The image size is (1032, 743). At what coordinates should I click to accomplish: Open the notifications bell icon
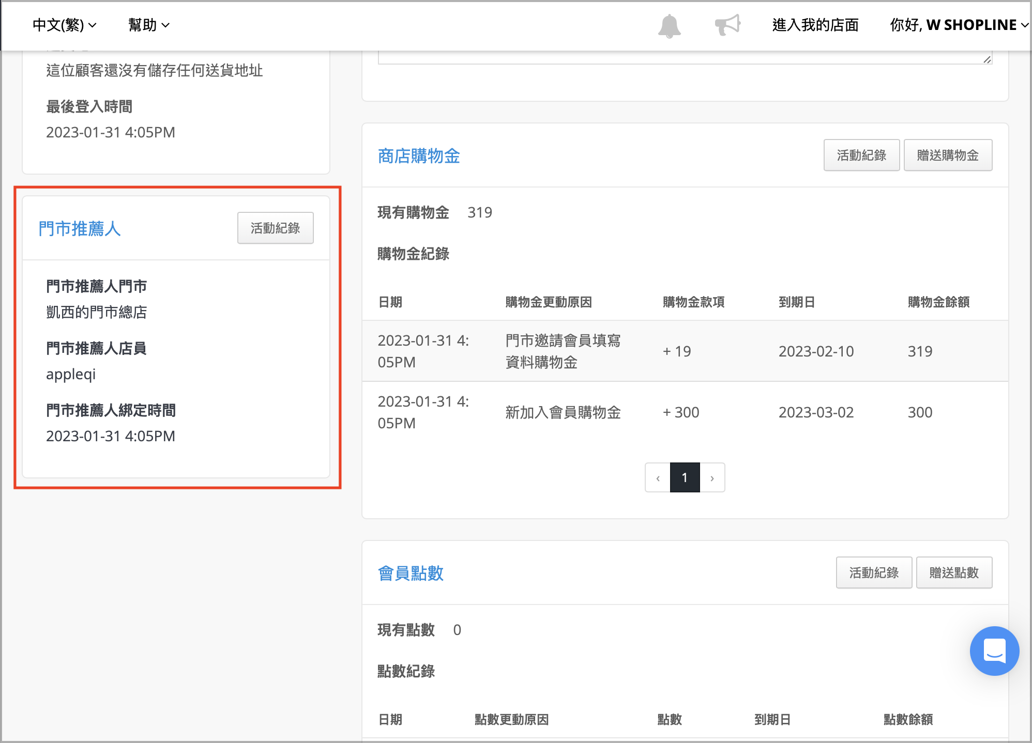click(669, 25)
